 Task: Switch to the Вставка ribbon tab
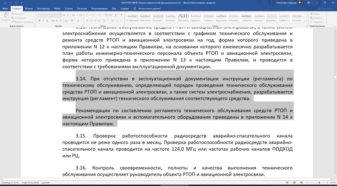coord(29,8)
